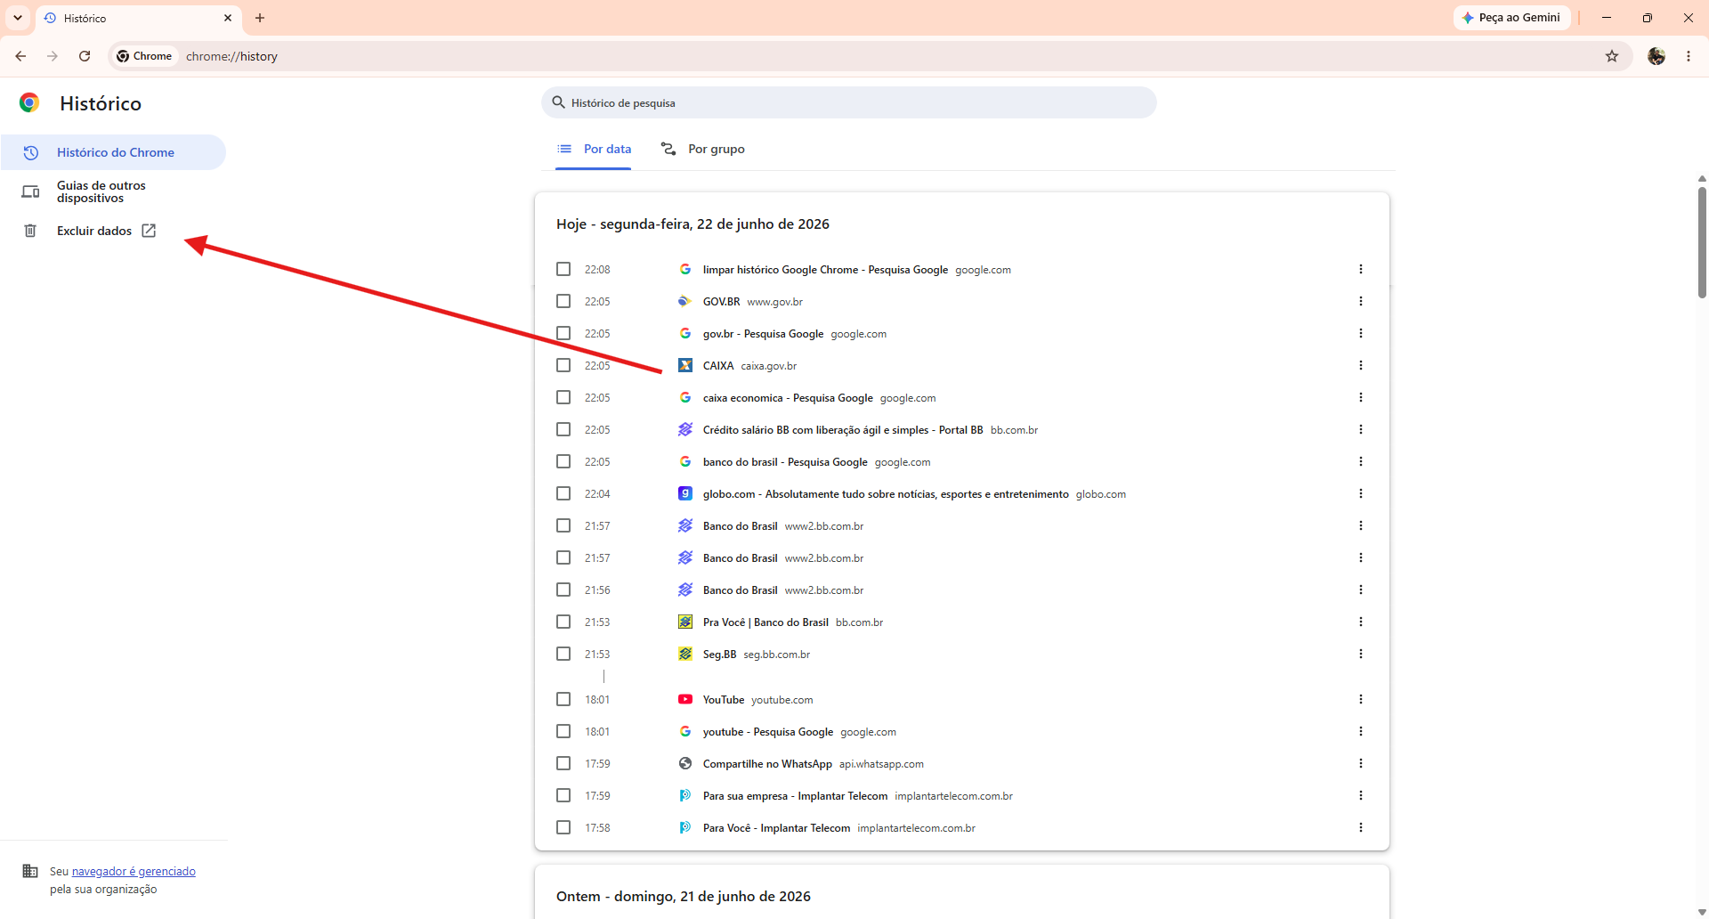Open actions menu for Seg.BB entry

(x=1360, y=654)
